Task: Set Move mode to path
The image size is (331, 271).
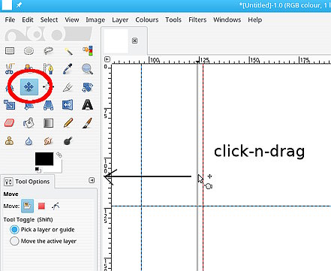Action: click(x=56, y=206)
